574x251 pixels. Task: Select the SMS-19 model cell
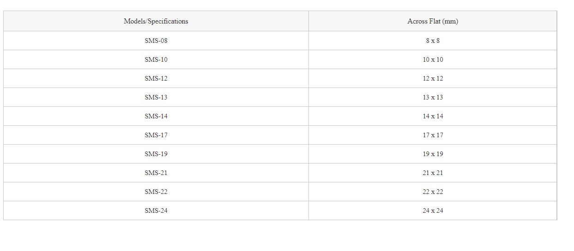point(156,154)
